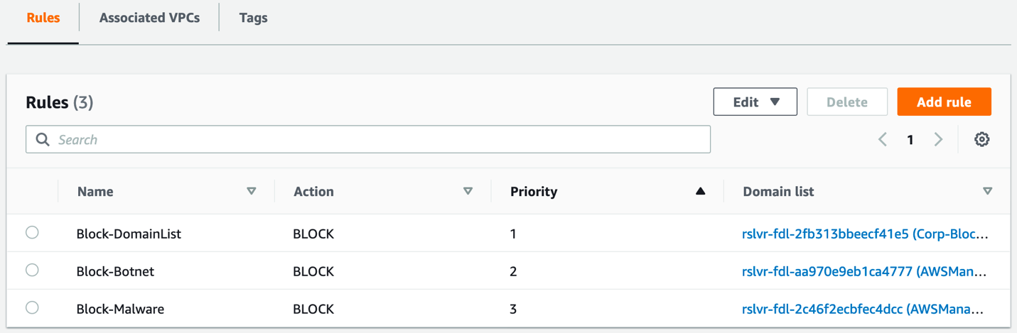Select the Block-DomainList rule radio button

[32, 233]
